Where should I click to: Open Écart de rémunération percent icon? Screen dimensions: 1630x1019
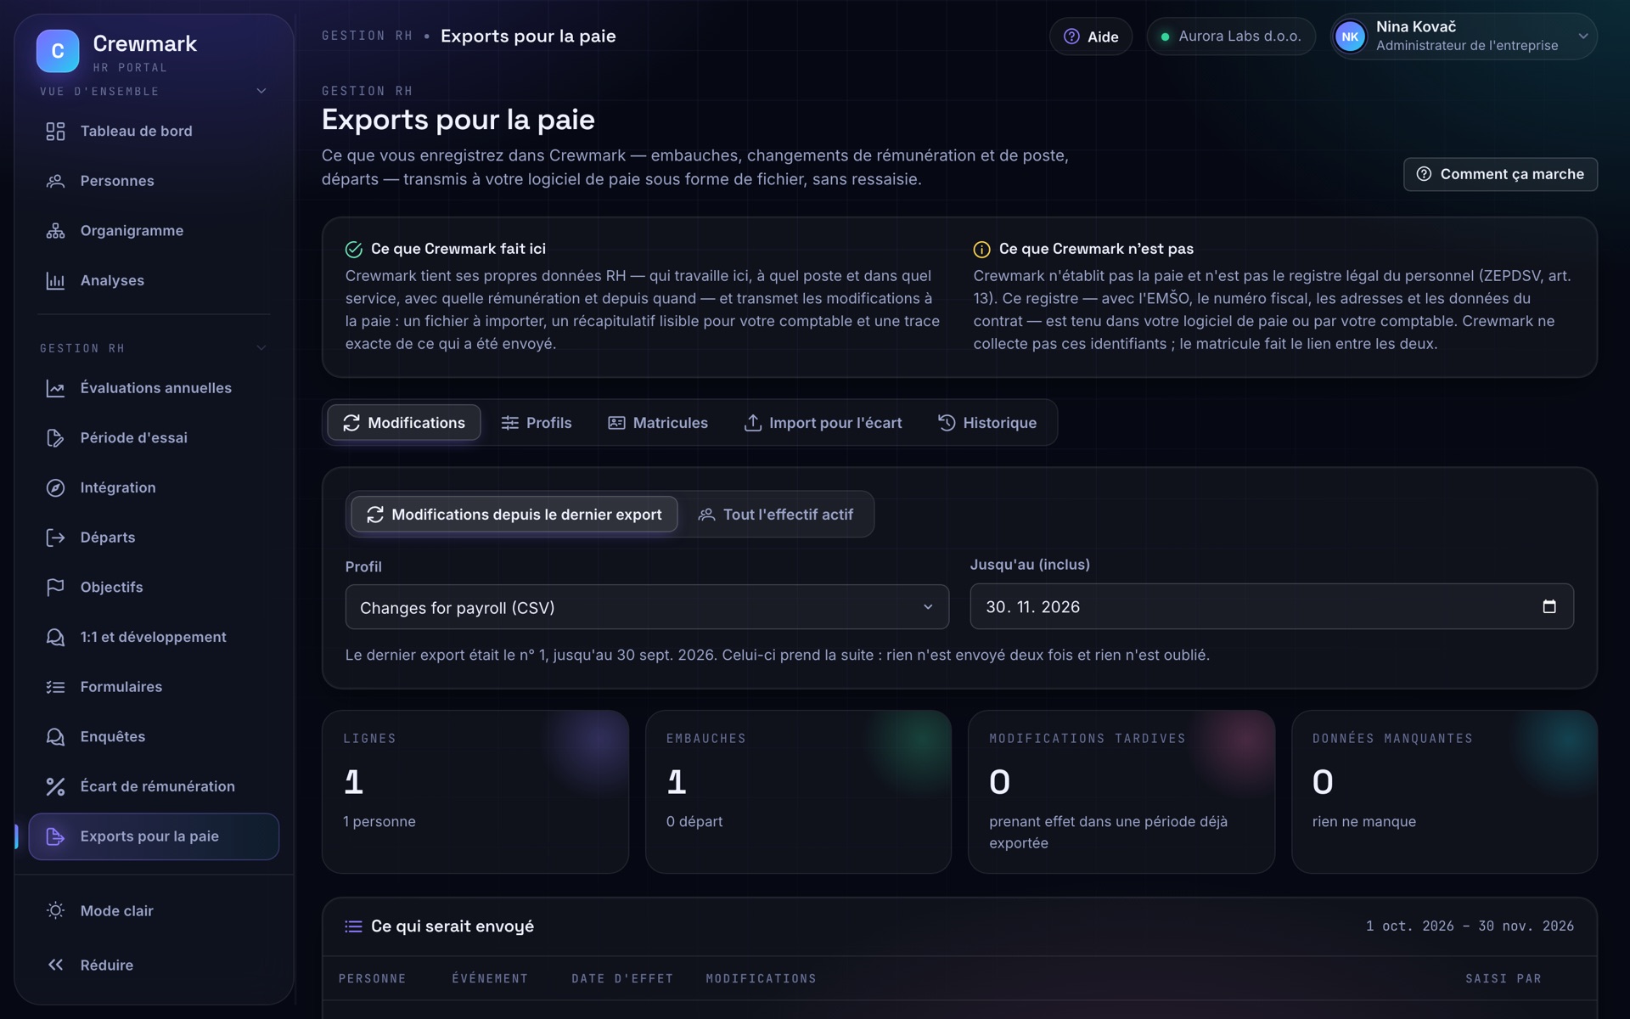click(55, 786)
